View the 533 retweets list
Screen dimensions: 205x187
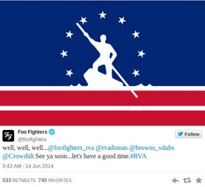[19, 180]
